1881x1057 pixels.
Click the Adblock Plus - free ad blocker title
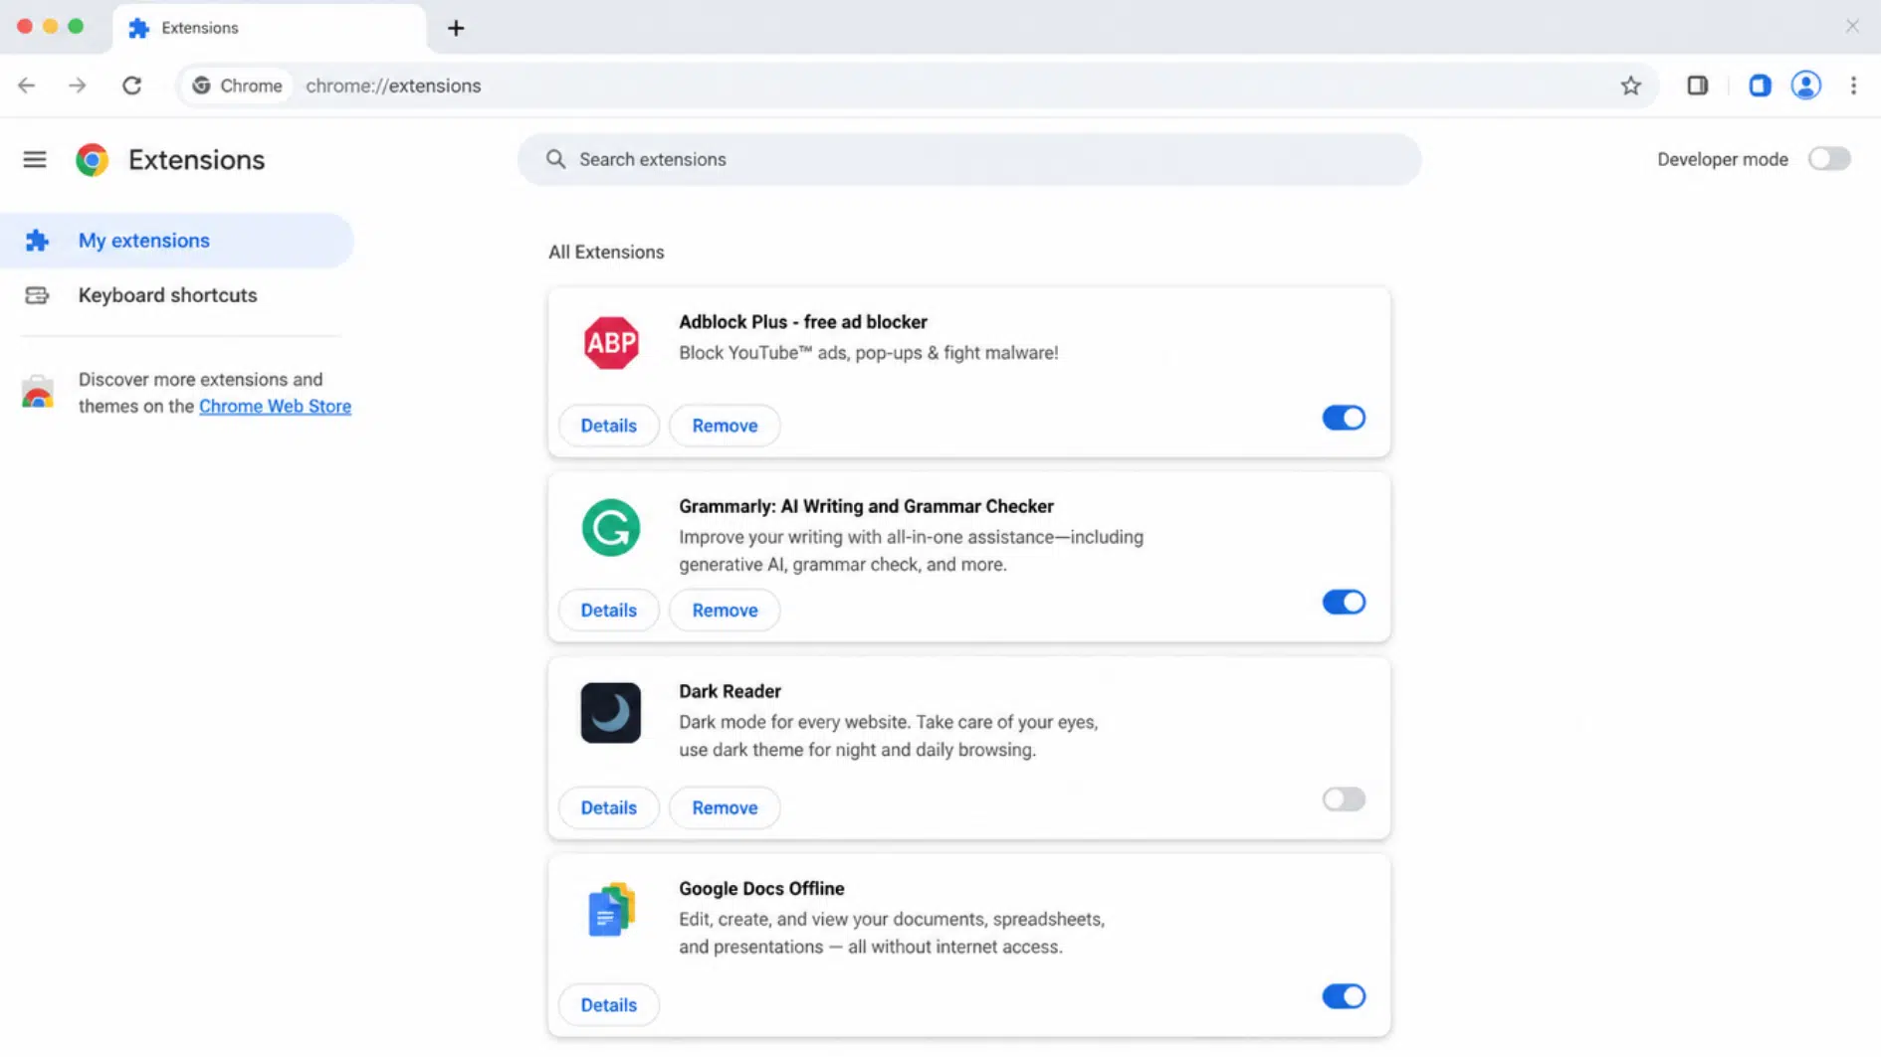point(803,321)
